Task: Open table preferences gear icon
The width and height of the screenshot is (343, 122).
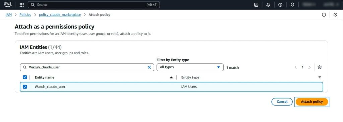Action: tap(319, 67)
